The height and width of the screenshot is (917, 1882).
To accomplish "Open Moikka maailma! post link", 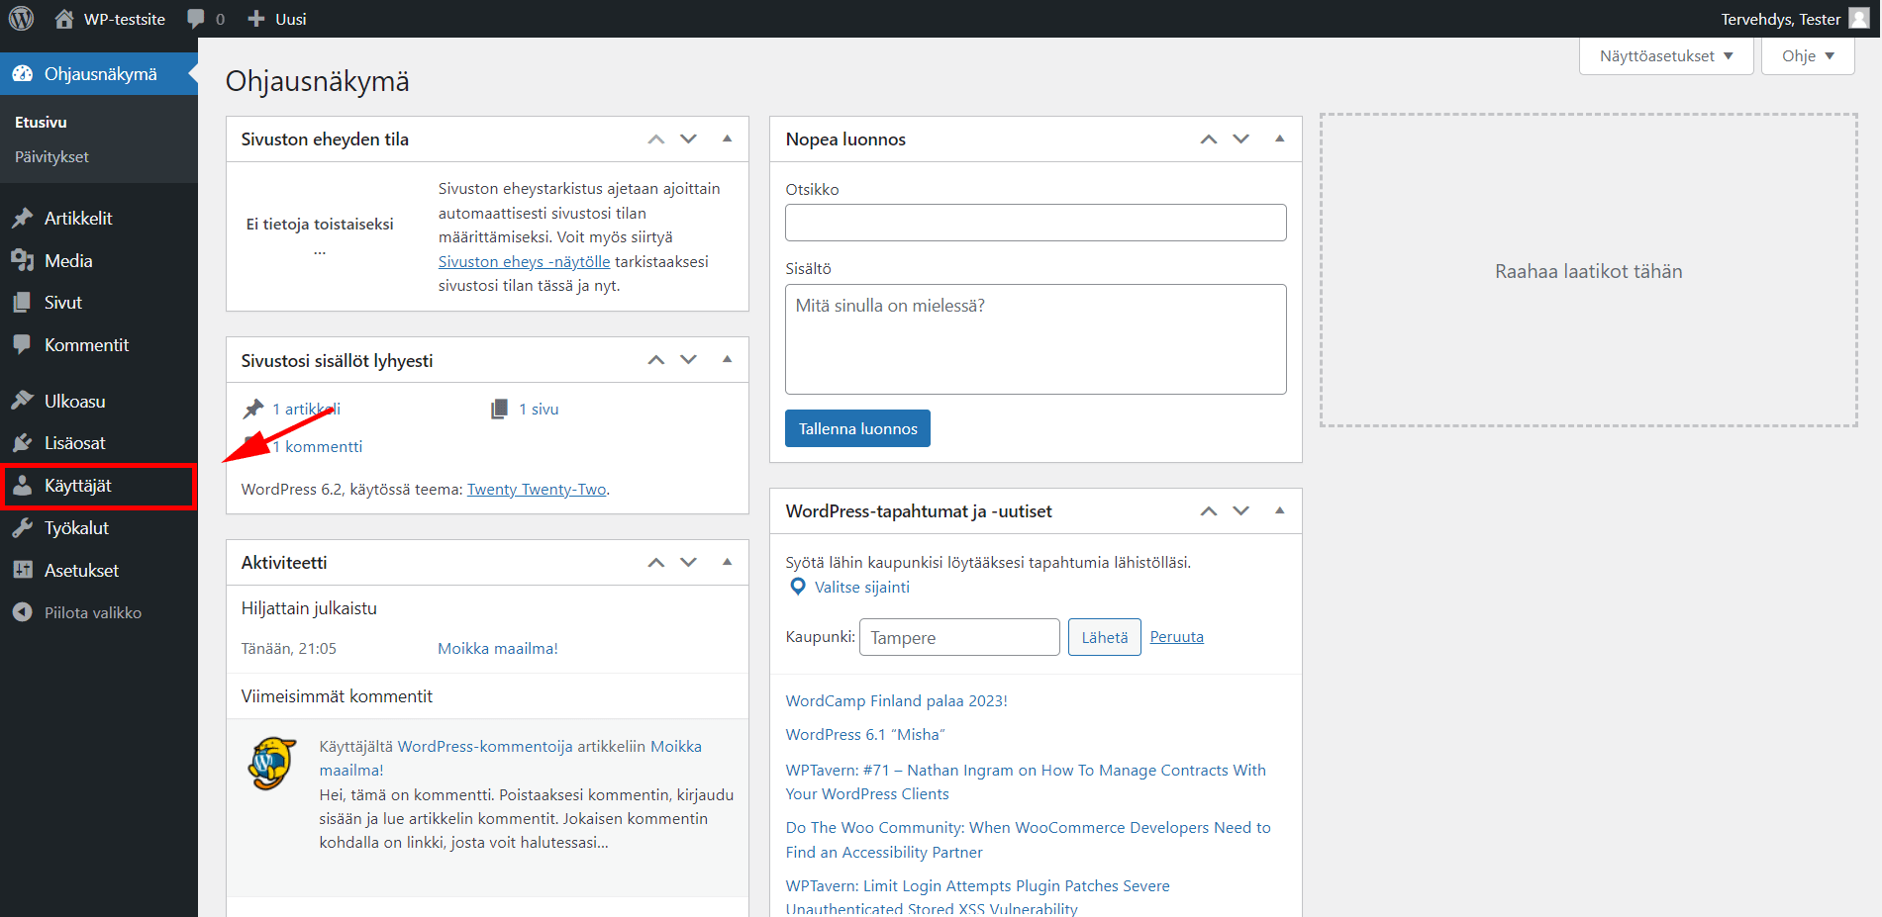I will pyautogui.click(x=498, y=649).
